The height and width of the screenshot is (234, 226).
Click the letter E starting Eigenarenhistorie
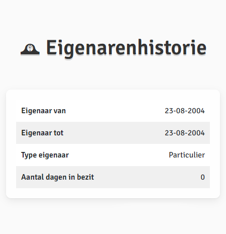tap(51, 47)
